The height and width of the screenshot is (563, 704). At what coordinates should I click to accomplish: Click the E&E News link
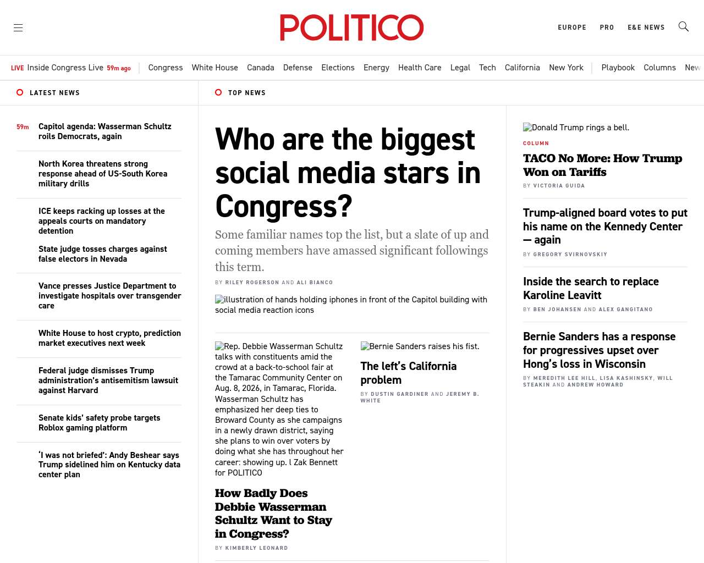(646, 27)
